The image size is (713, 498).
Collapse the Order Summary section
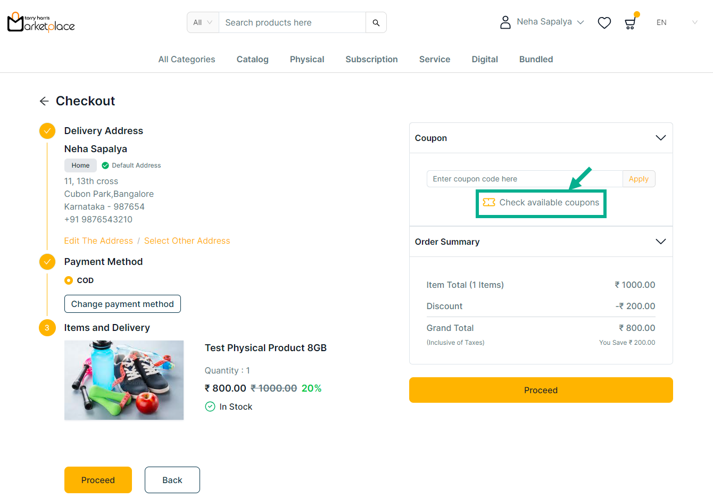tap(660, 242)
